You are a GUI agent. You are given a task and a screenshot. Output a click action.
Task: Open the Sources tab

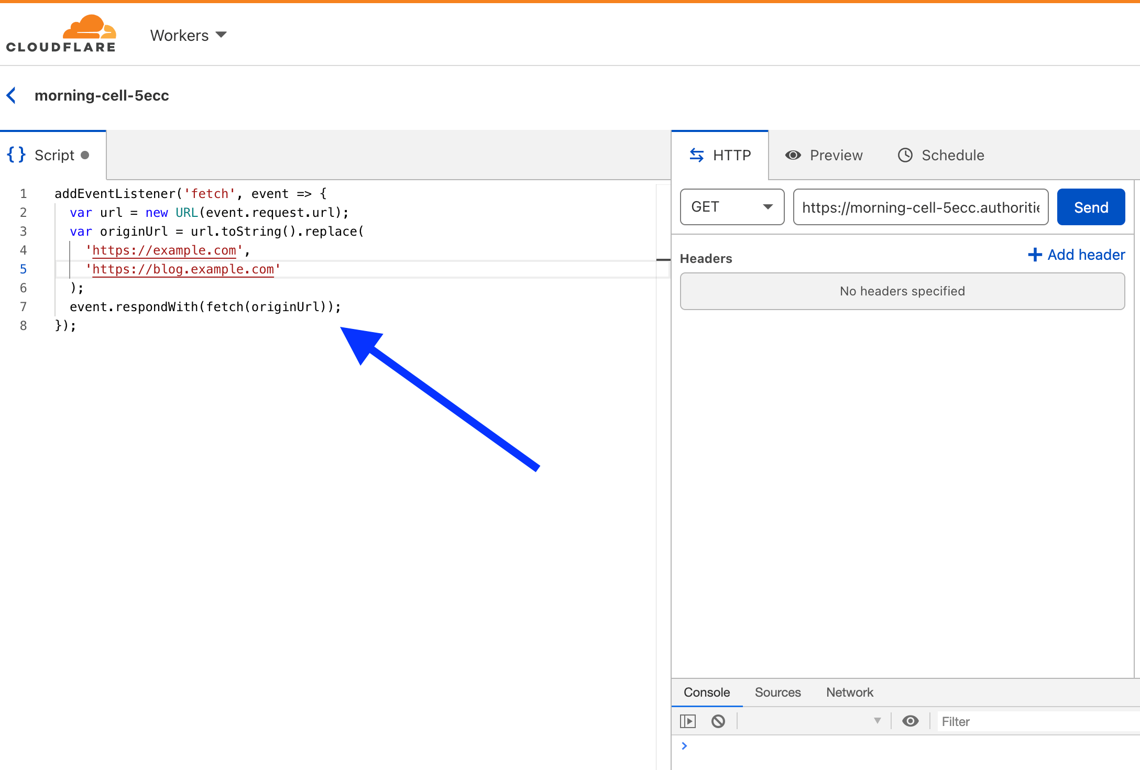pos(777,692)
